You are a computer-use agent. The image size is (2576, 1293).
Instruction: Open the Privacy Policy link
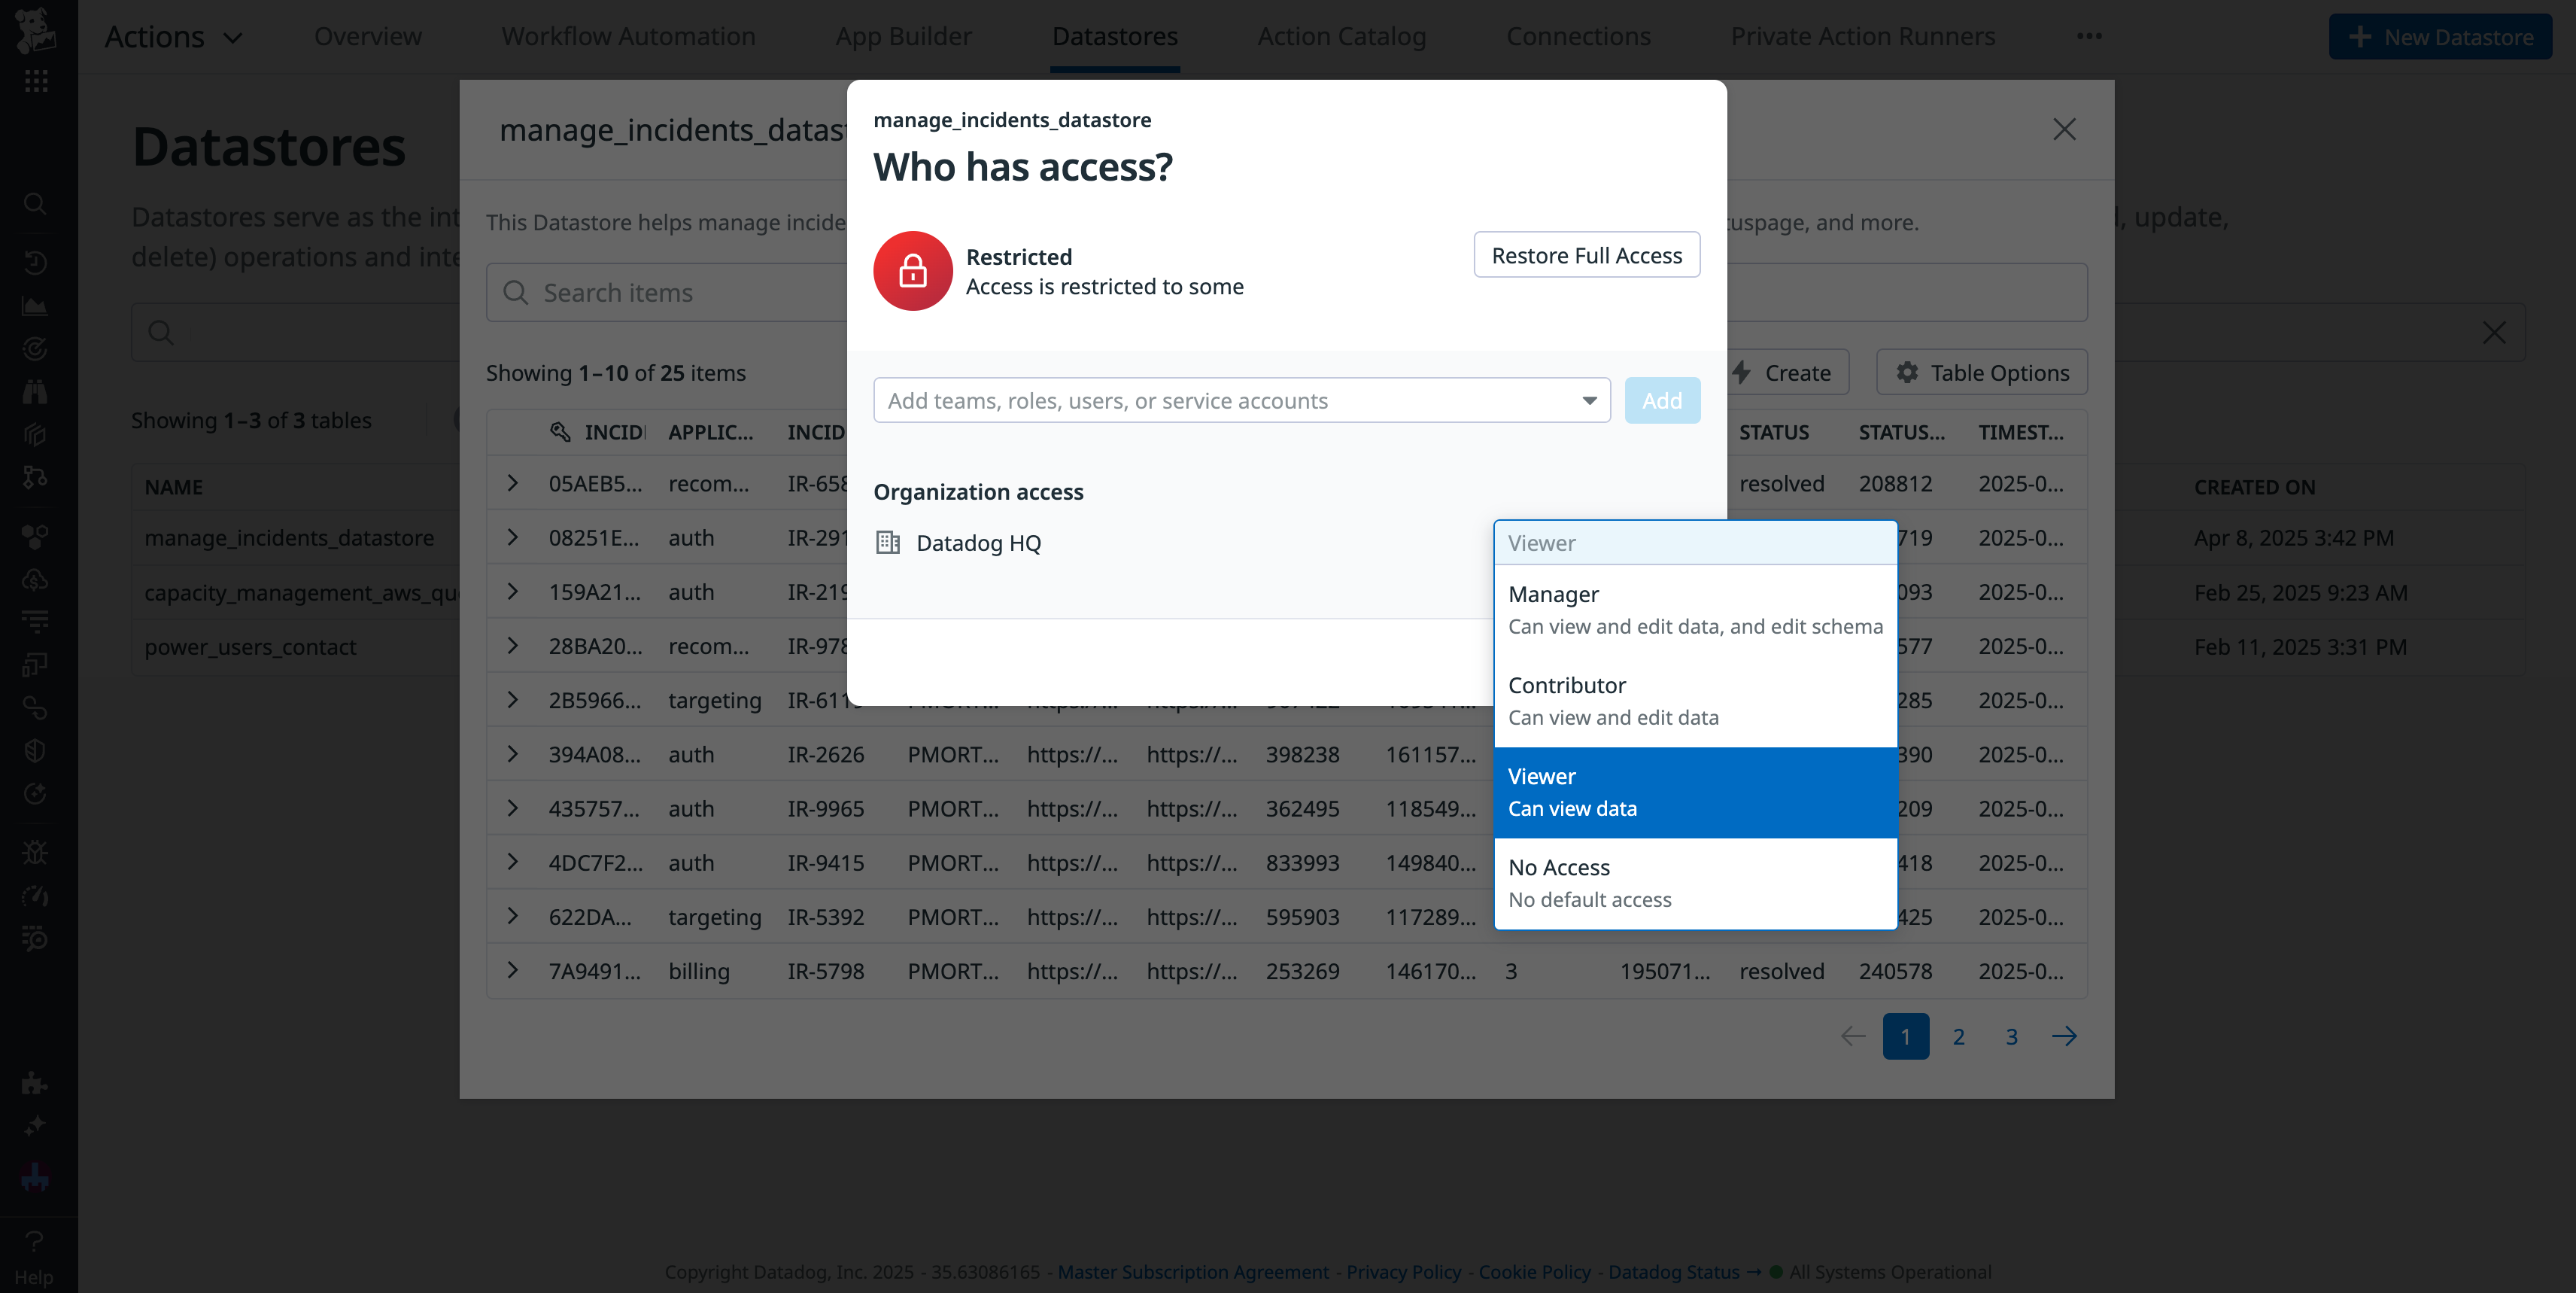(x=1402, y=1271)
